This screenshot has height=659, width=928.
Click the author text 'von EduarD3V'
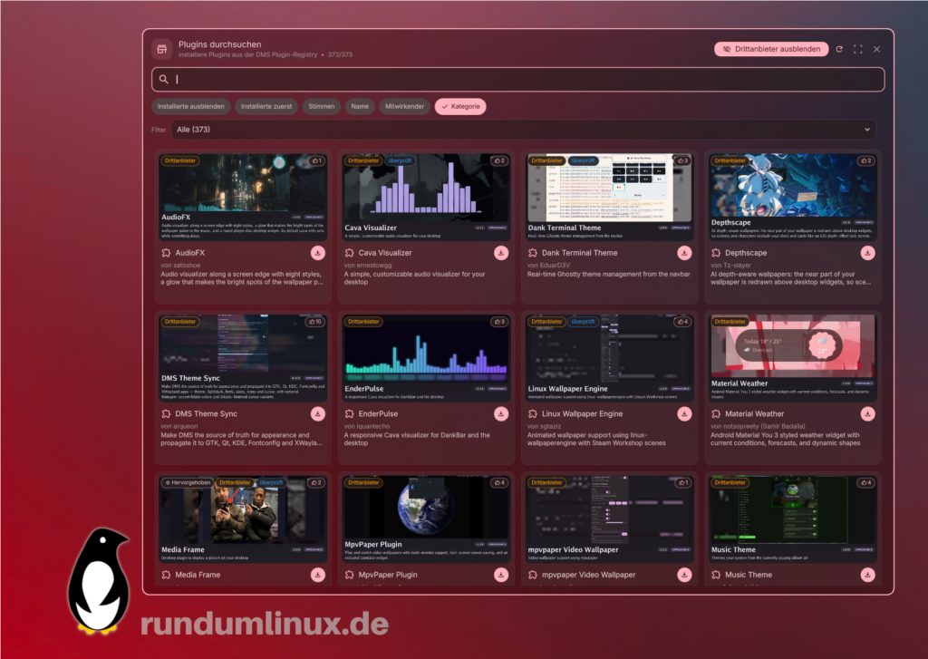click(x=548, y=266)
